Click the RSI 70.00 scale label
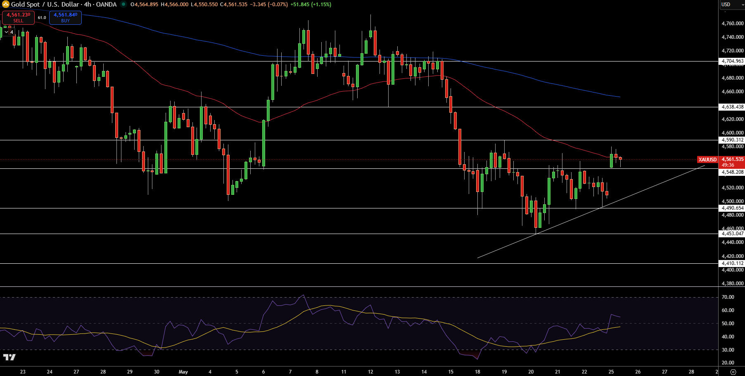745x376 pixels. point(728,297)
